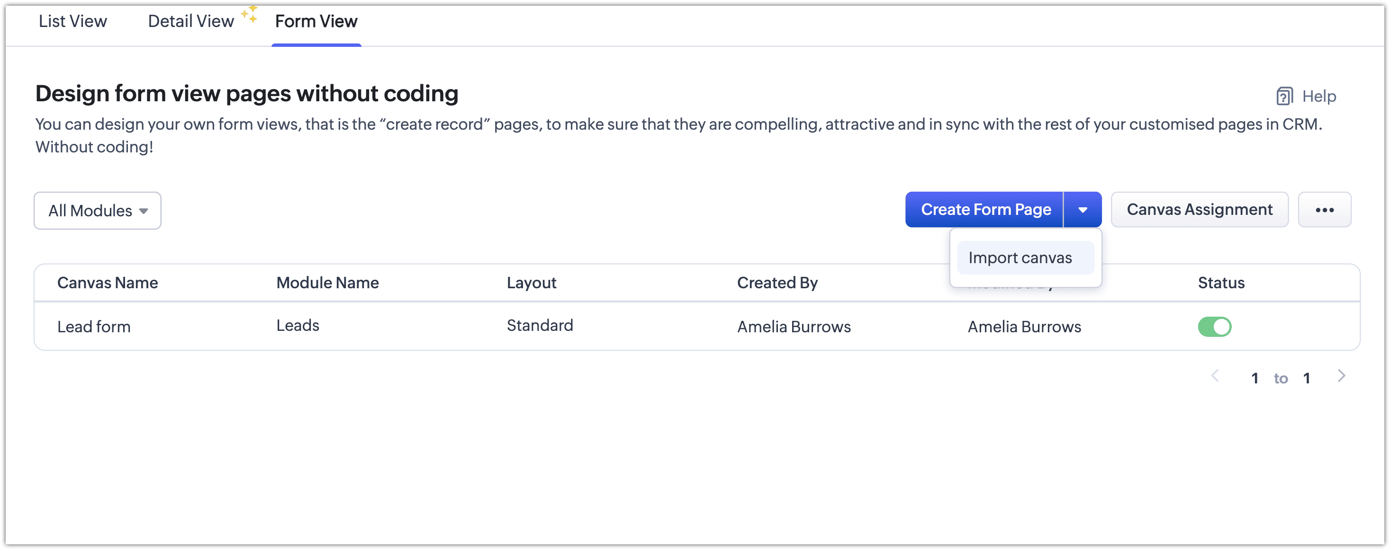
Task: Open Canvas Assignment
Action: (1199, 210)
